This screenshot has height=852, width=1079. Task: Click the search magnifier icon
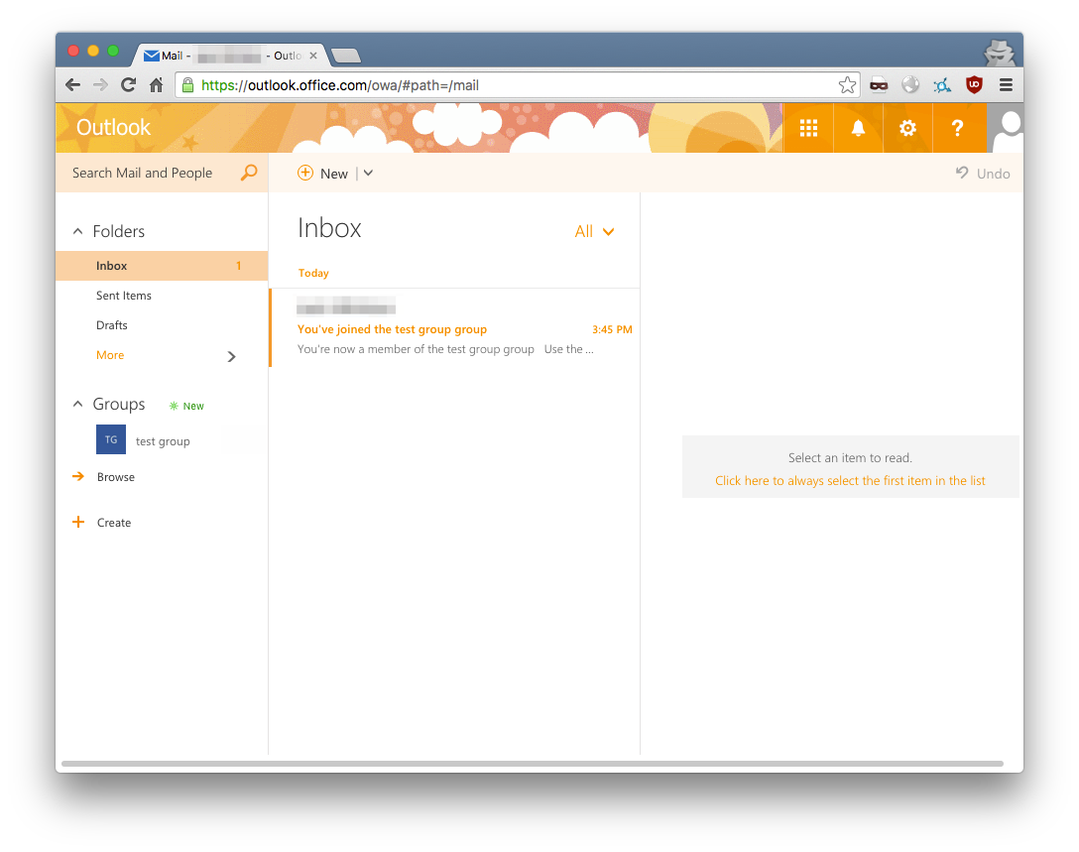click(249, 173)
